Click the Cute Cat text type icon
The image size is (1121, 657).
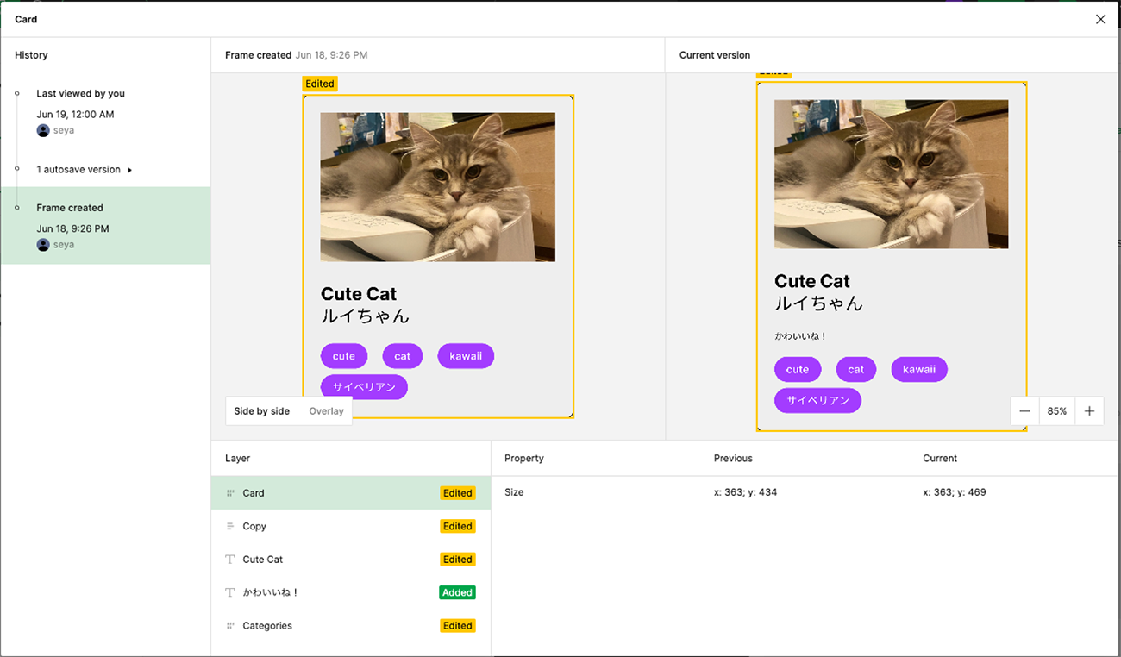[x=230, y=560]
